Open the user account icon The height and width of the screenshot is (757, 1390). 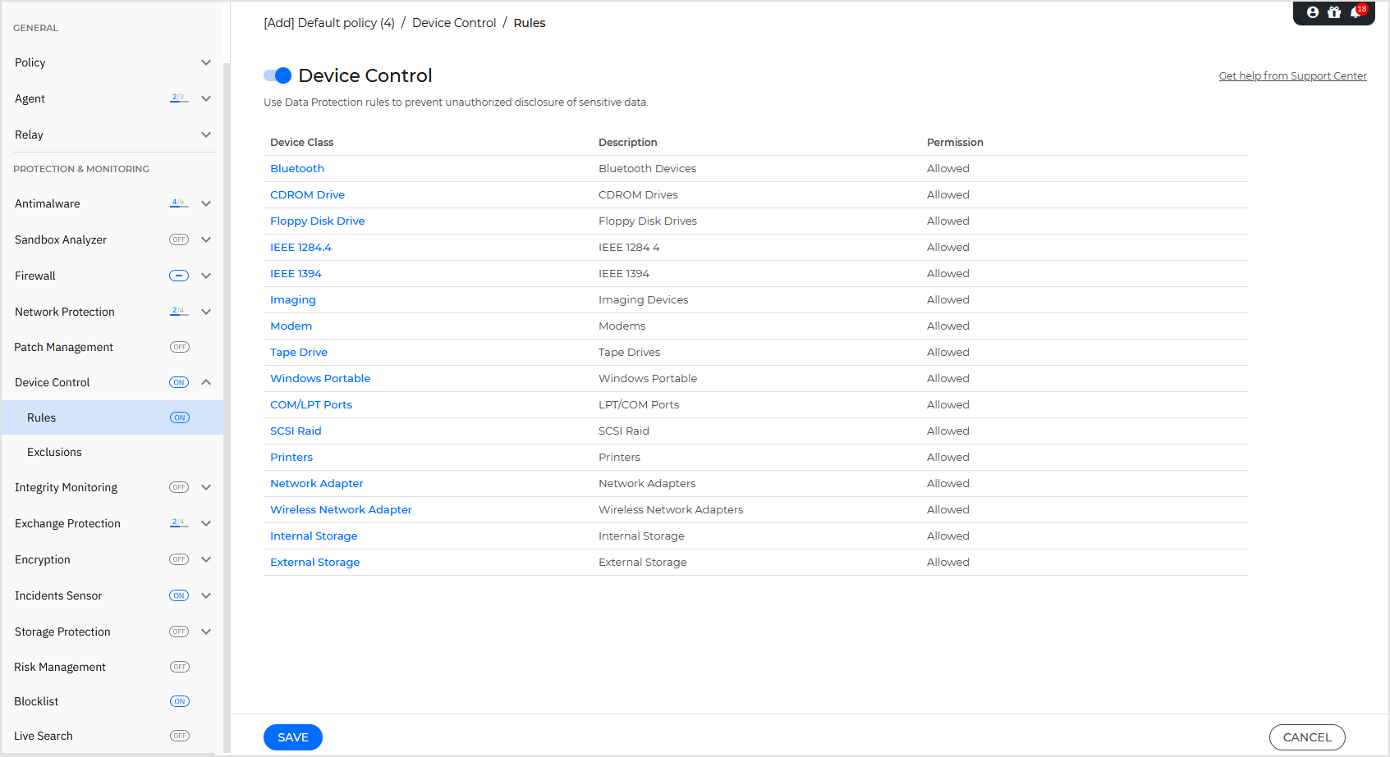click(1312, 12)
